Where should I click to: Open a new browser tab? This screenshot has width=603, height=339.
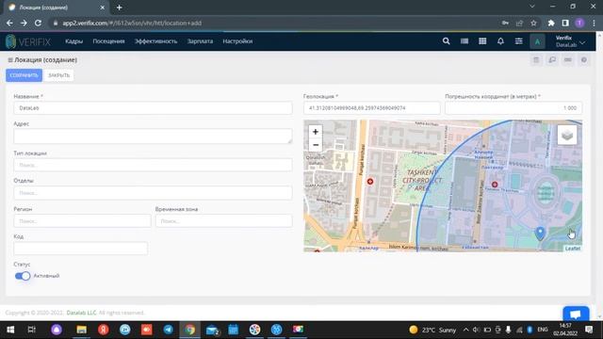120,8
